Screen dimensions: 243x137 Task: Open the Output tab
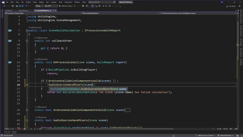(14, 132)
